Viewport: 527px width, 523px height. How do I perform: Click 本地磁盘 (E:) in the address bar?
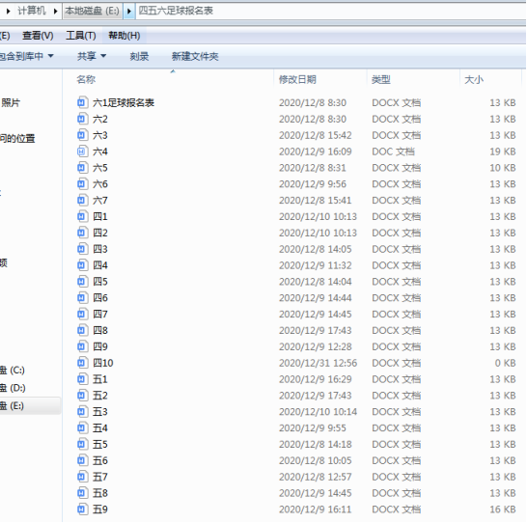92,11
